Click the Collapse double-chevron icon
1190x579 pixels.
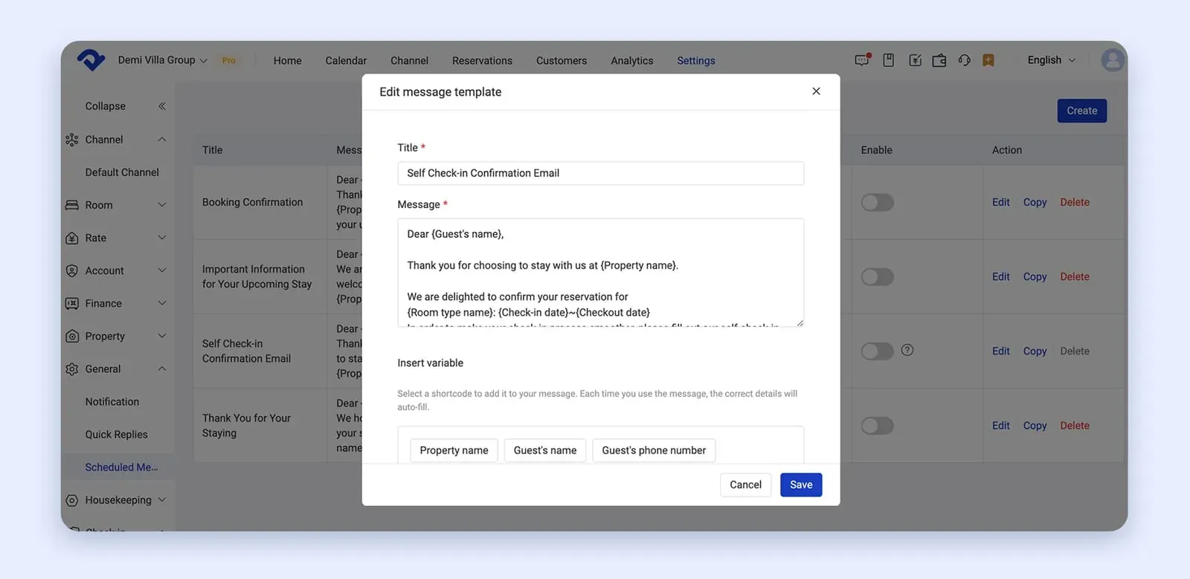point(162,106)
